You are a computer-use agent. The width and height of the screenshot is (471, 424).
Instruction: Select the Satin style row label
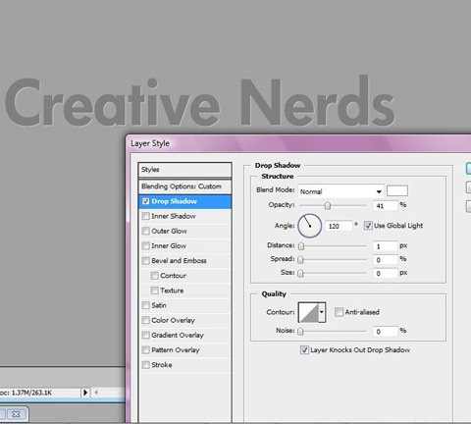pos(159,305)
